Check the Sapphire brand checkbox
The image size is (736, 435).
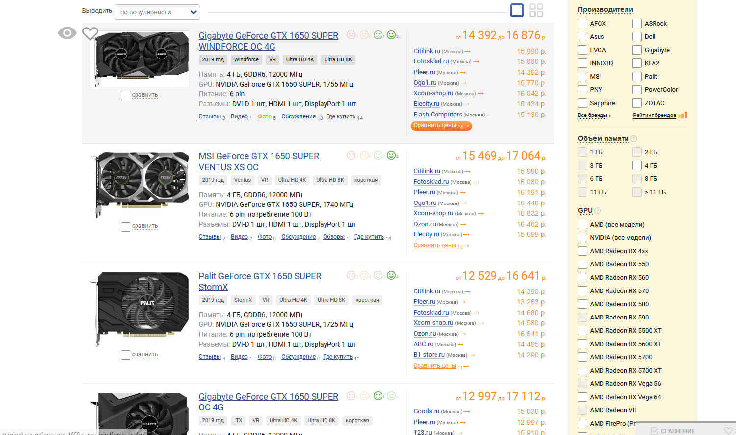click(583, 103)
